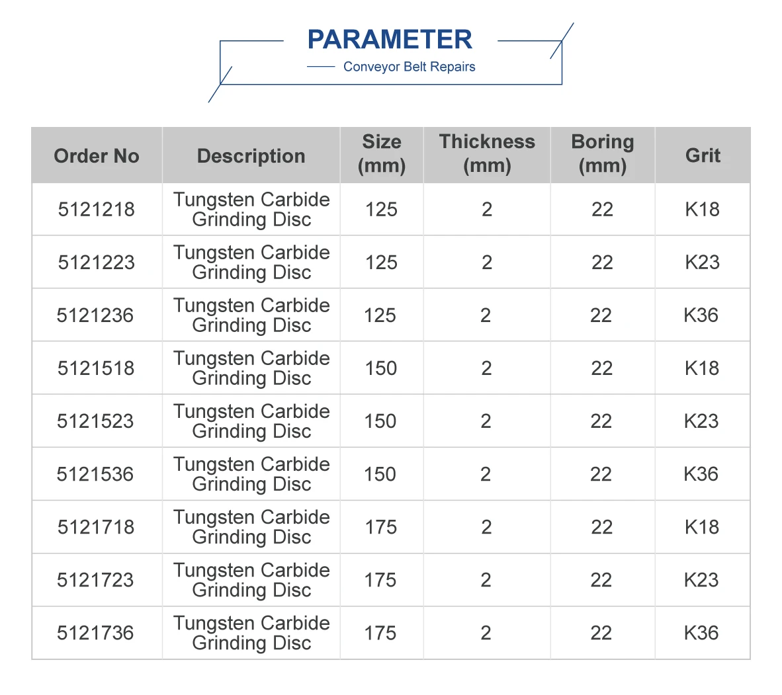This screenshot has height=695, width=782.
Task: Select order number 5121736 cell
Action: pyautogui.click(x=95, y=633)
